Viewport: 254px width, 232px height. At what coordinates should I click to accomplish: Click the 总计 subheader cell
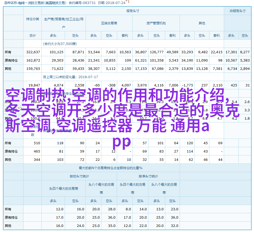pos(33,35)
